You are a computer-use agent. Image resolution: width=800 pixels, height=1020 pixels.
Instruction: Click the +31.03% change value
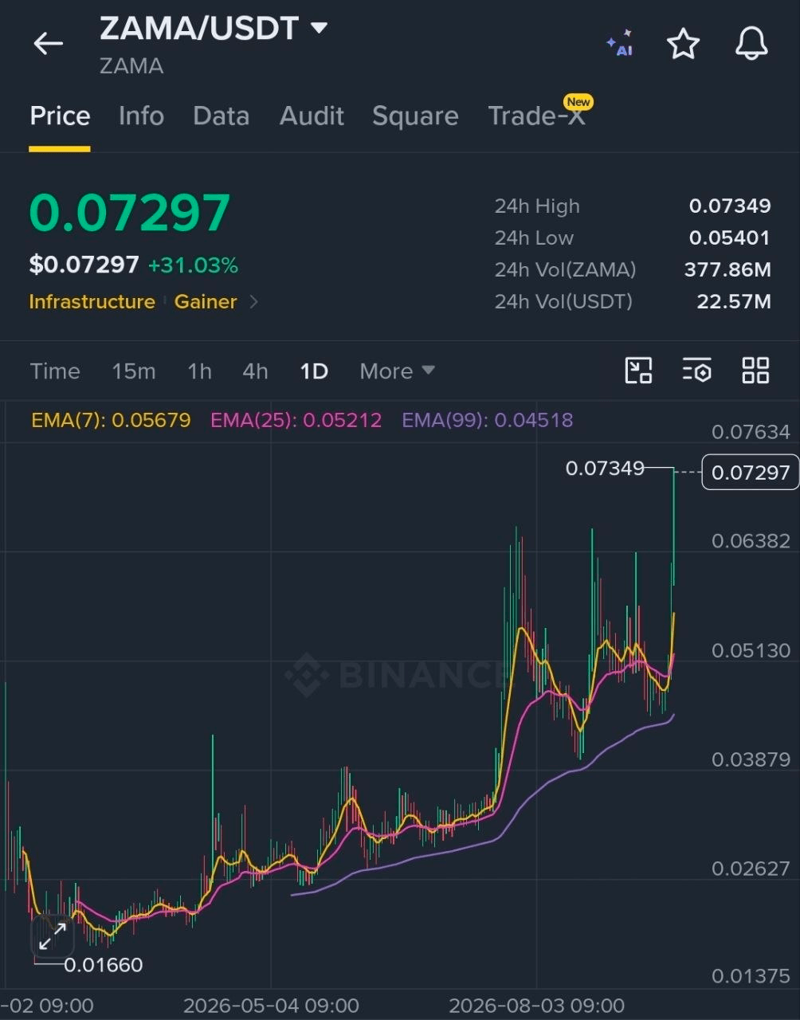tap(193, 265)
